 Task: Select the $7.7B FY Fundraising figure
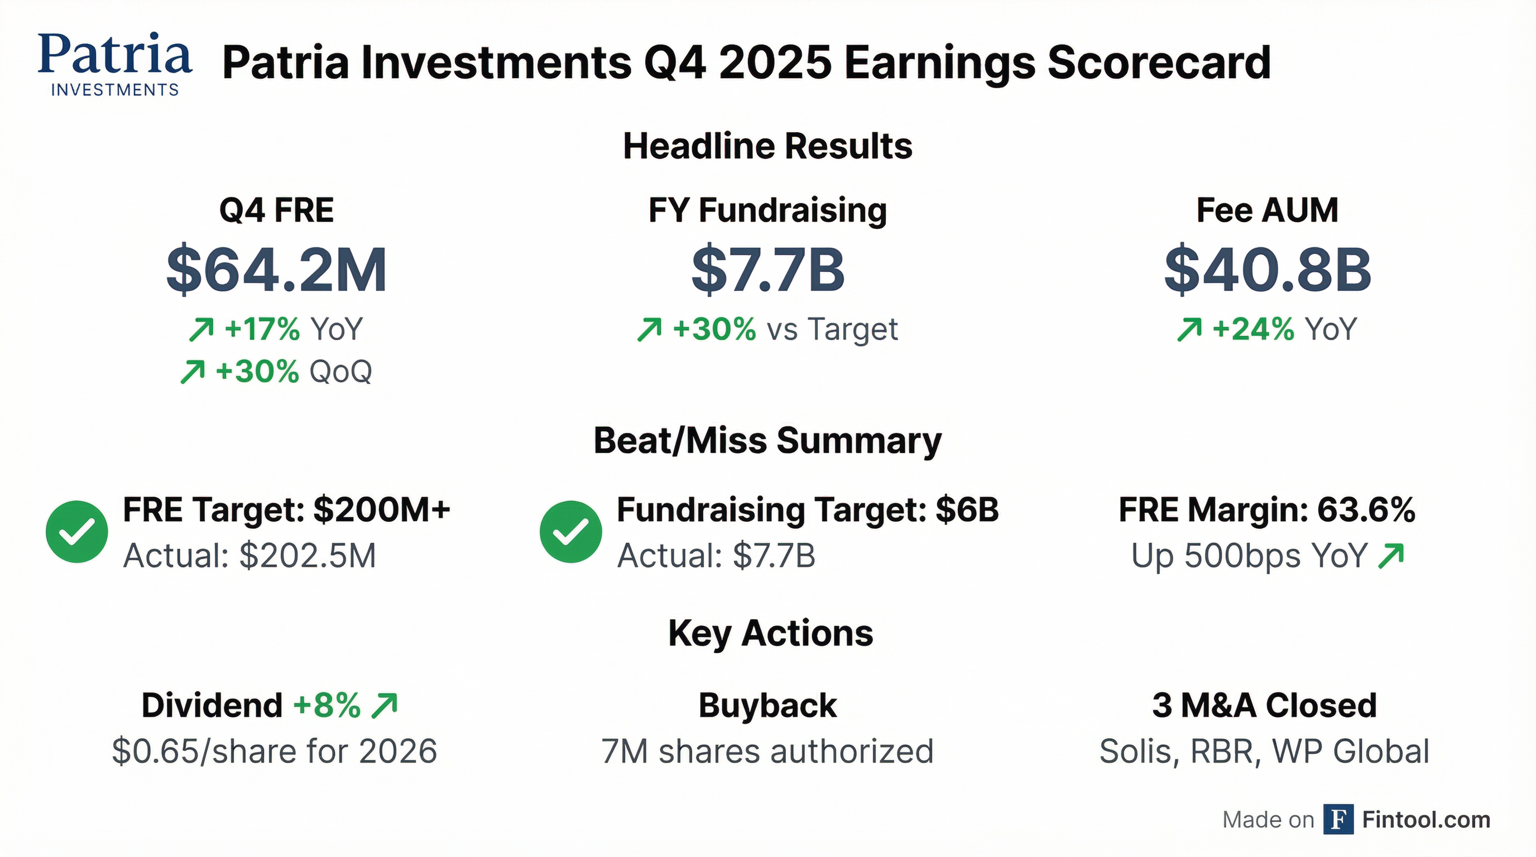pos(768,270)
